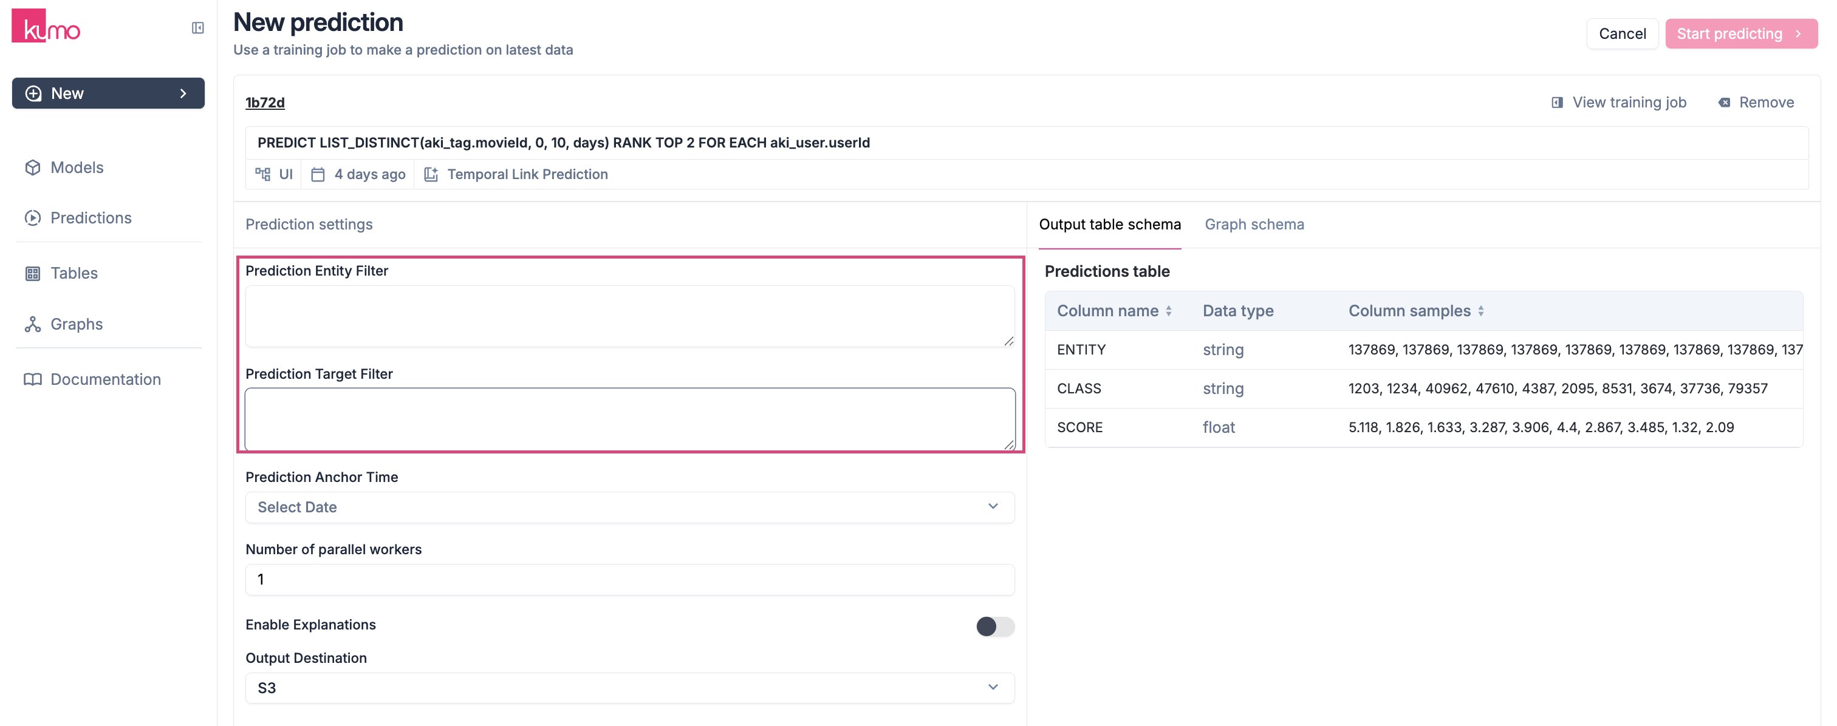This screenshot has height=726, width=1837.
Task: Navigate to Graphs section
Action: pos(77,324)
